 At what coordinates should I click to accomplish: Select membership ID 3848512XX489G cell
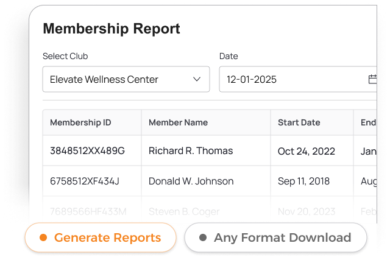point(87,150)
